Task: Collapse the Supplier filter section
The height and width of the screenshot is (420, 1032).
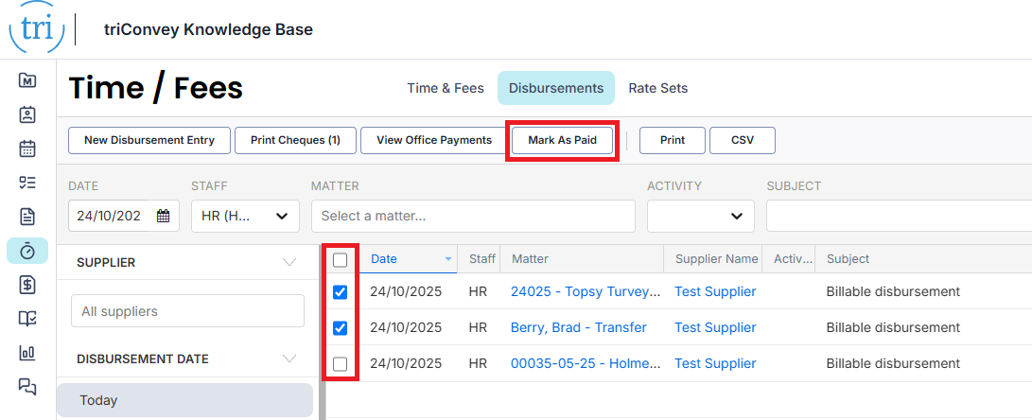Action: [x=289, y=262]
